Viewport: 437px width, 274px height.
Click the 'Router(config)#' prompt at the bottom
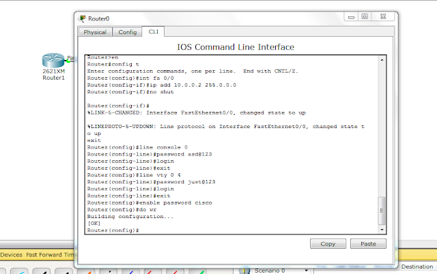pyautogui.click(x=113, y=230)
